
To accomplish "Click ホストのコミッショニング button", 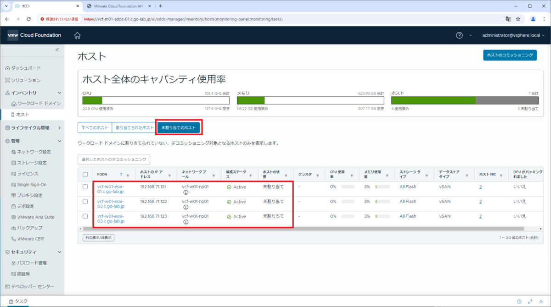I will coord(510,55).
